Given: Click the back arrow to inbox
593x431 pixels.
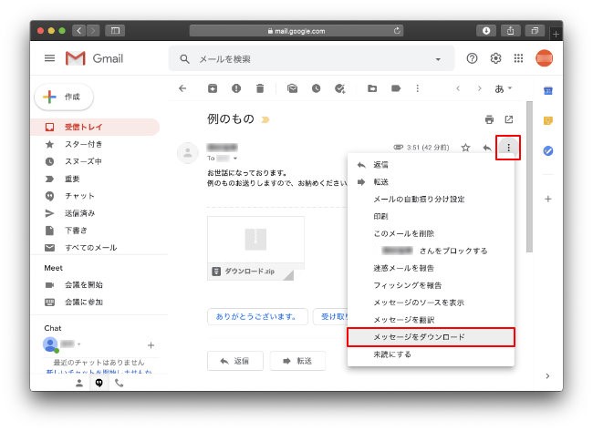Looking at the screenshot, I should tap(182, 88).
